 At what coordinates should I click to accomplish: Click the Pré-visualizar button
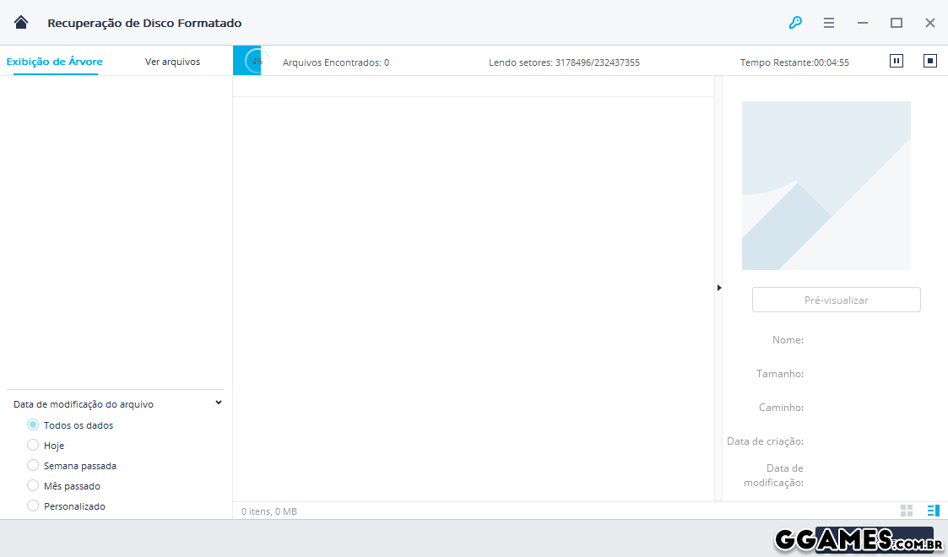(x=836, y=300)
